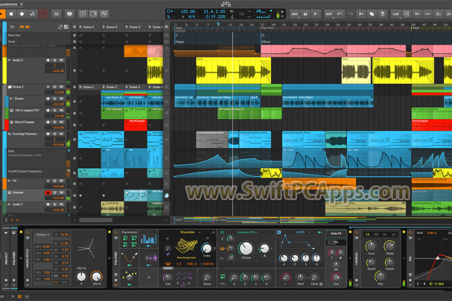Add a device with the plus after Micro-pitch
The width and height of the screenshot is (452, 301).
point(109,258)
